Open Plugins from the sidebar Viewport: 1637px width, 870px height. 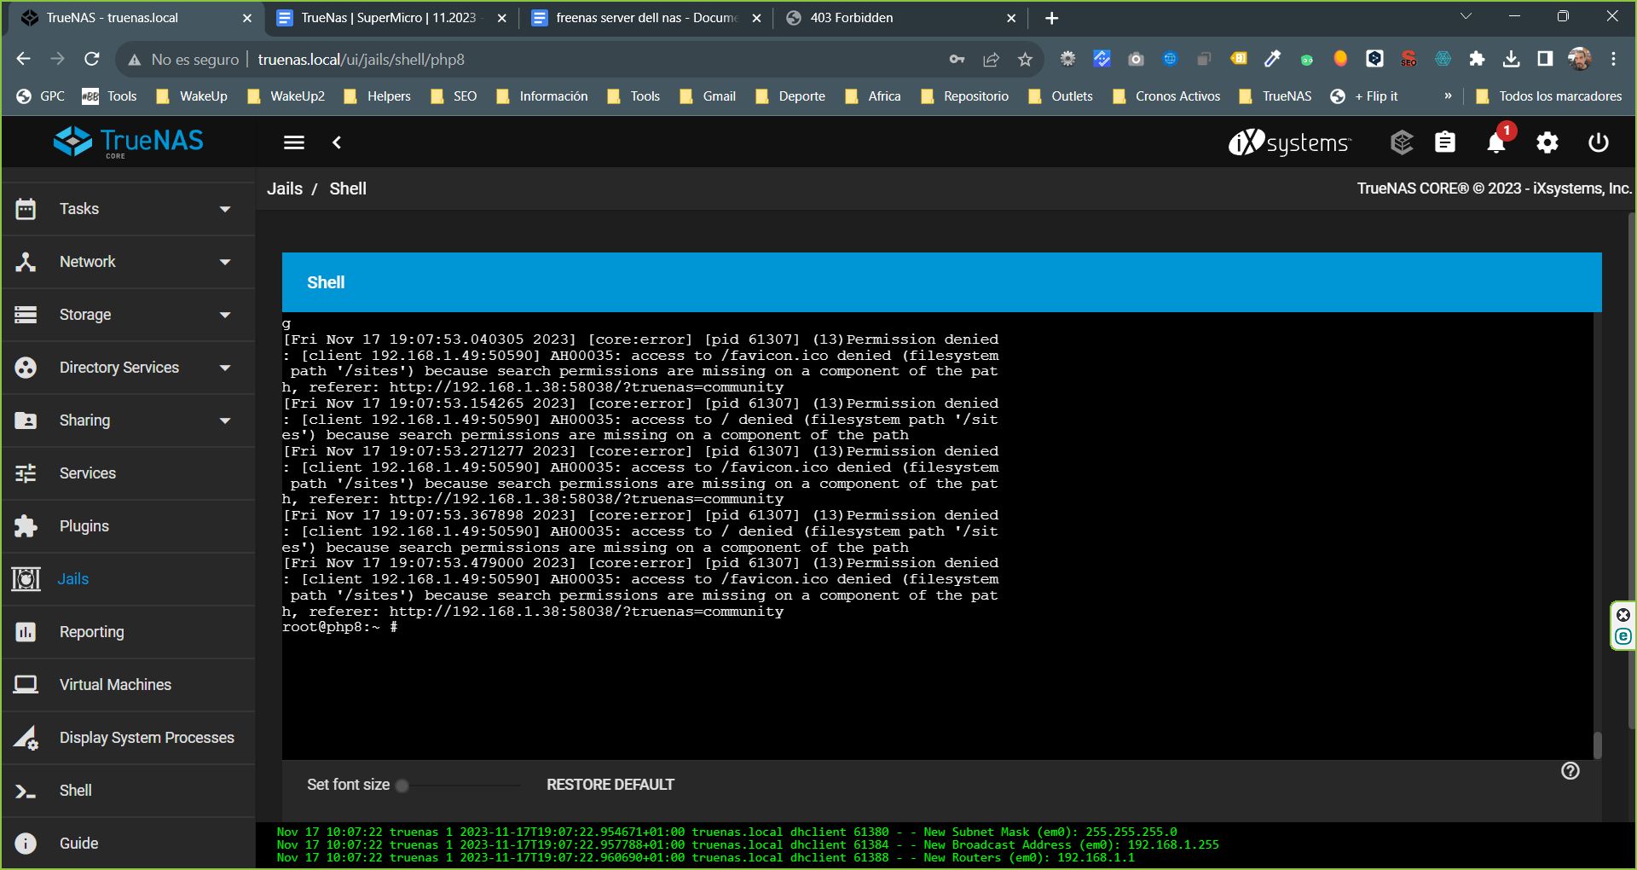(x=84, y=526)
